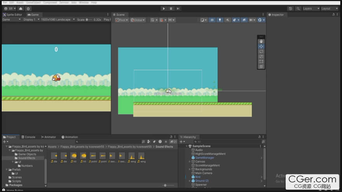
Task: Toggle scene lighting bulb button
Action: (x=220, y=20)
